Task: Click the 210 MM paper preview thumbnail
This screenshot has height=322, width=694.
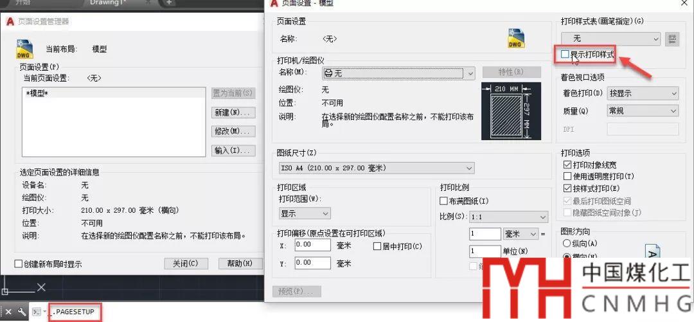Action: coord(511,111)
